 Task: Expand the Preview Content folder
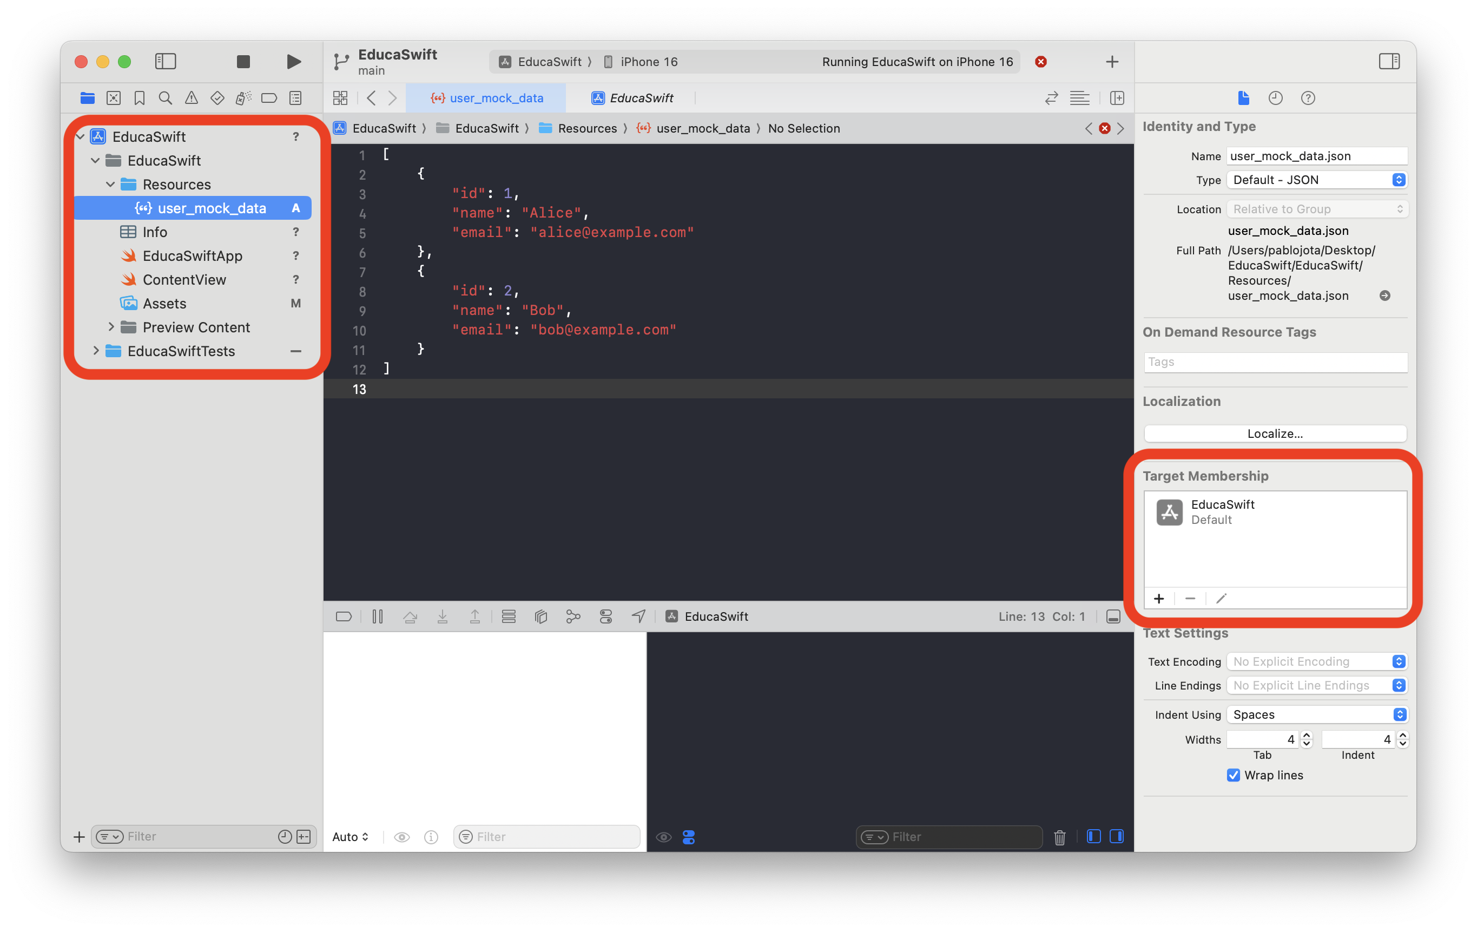tap(111, 327)
